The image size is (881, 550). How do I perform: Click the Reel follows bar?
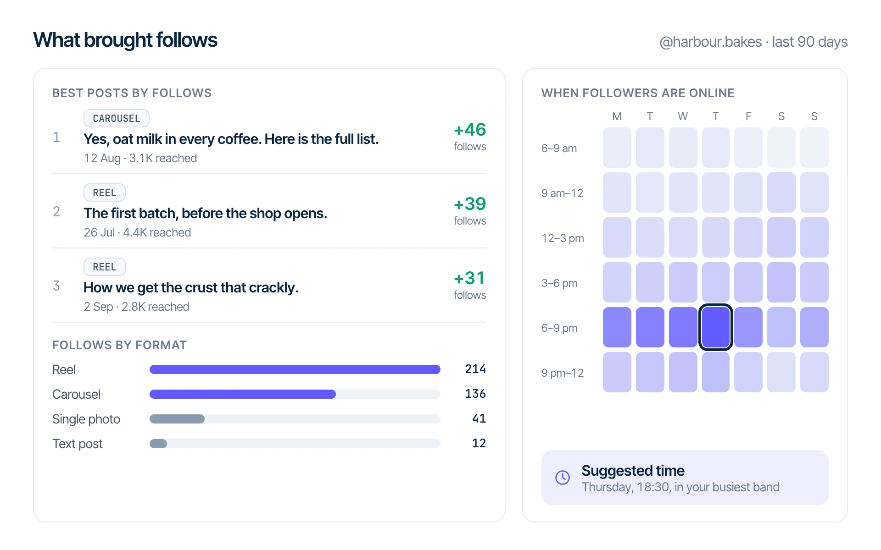[x=295, y=369]
